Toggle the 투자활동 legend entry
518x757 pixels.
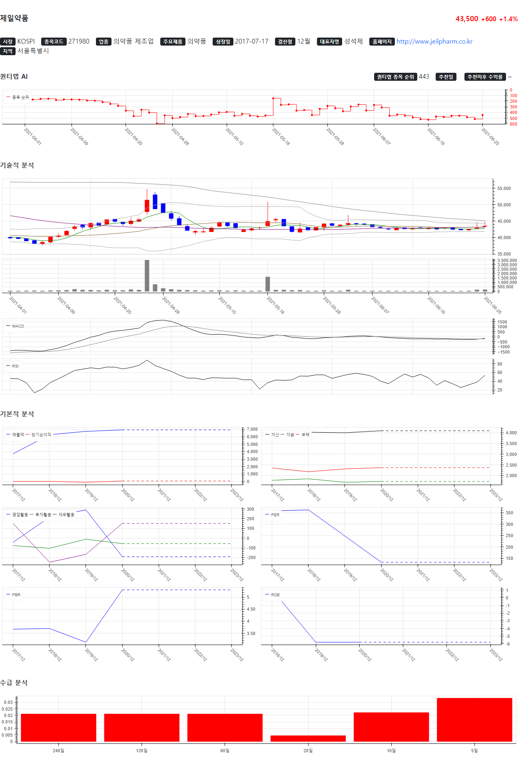point(40,515)
